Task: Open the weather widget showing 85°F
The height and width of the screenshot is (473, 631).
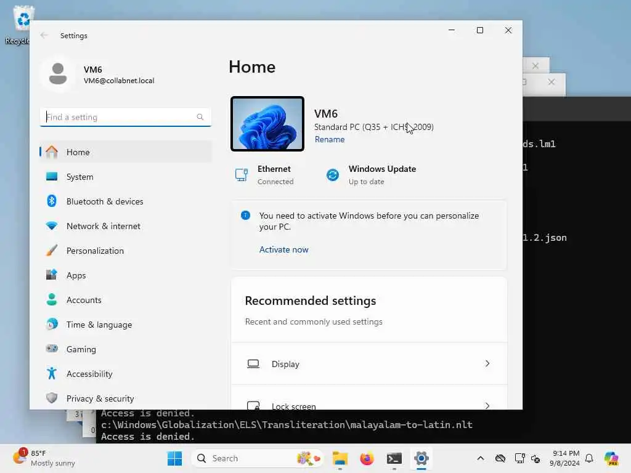Action: (44, 458)
